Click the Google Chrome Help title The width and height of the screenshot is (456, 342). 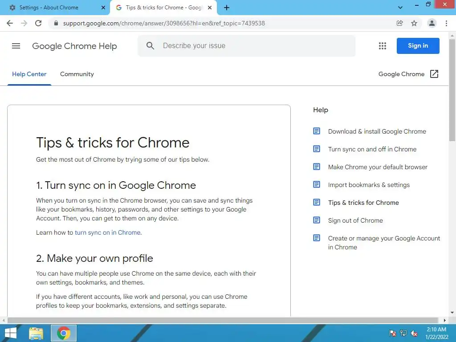(74, 46)
